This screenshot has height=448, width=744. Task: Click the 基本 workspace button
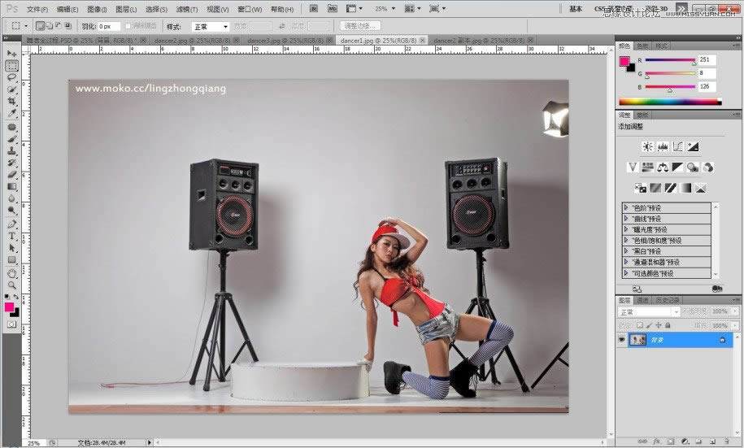point(576,9)
